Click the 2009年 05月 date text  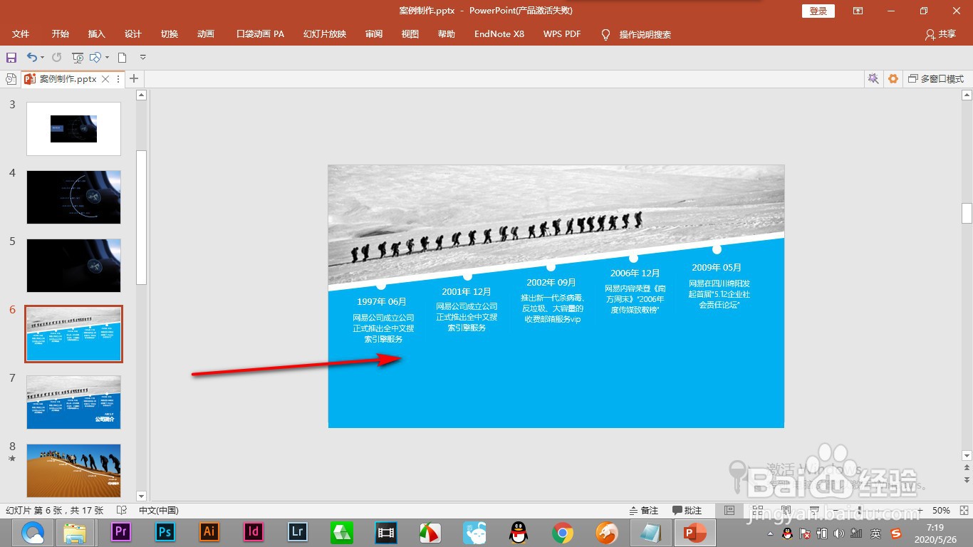point(717,267)
